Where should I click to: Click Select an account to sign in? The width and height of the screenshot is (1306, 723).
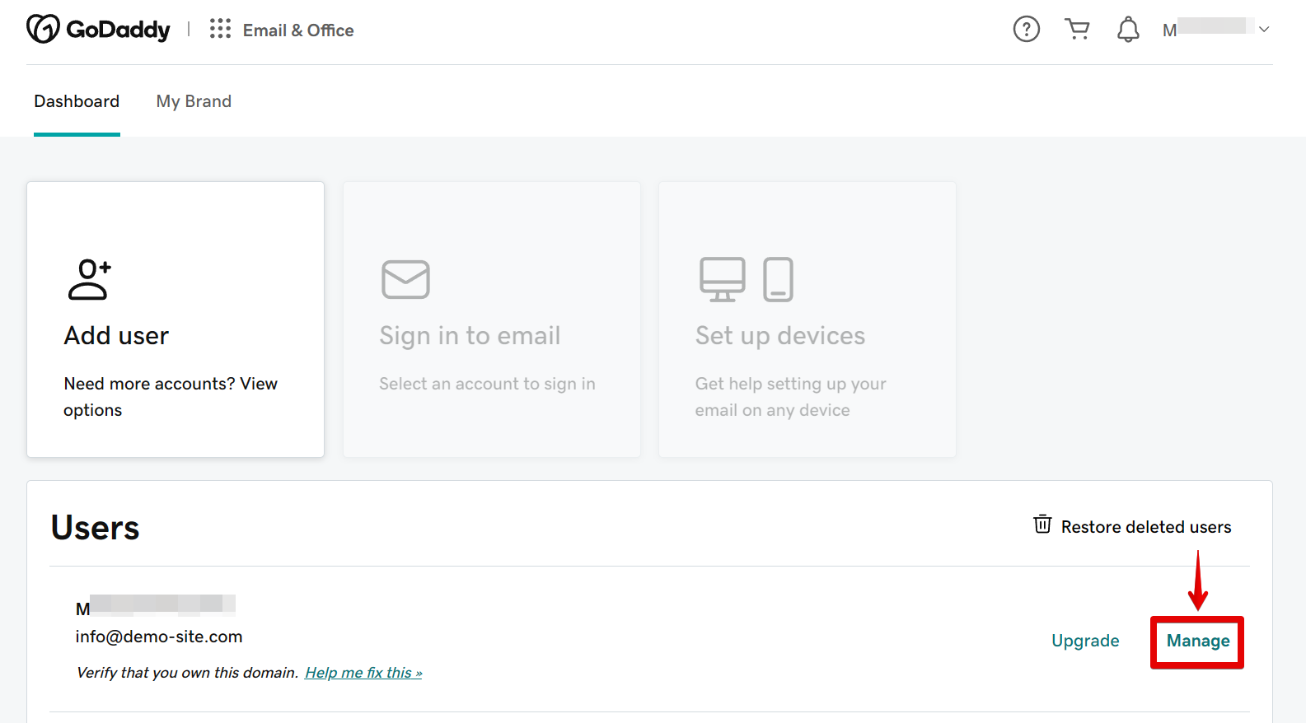pyautogui.click(x=487, y=384)
